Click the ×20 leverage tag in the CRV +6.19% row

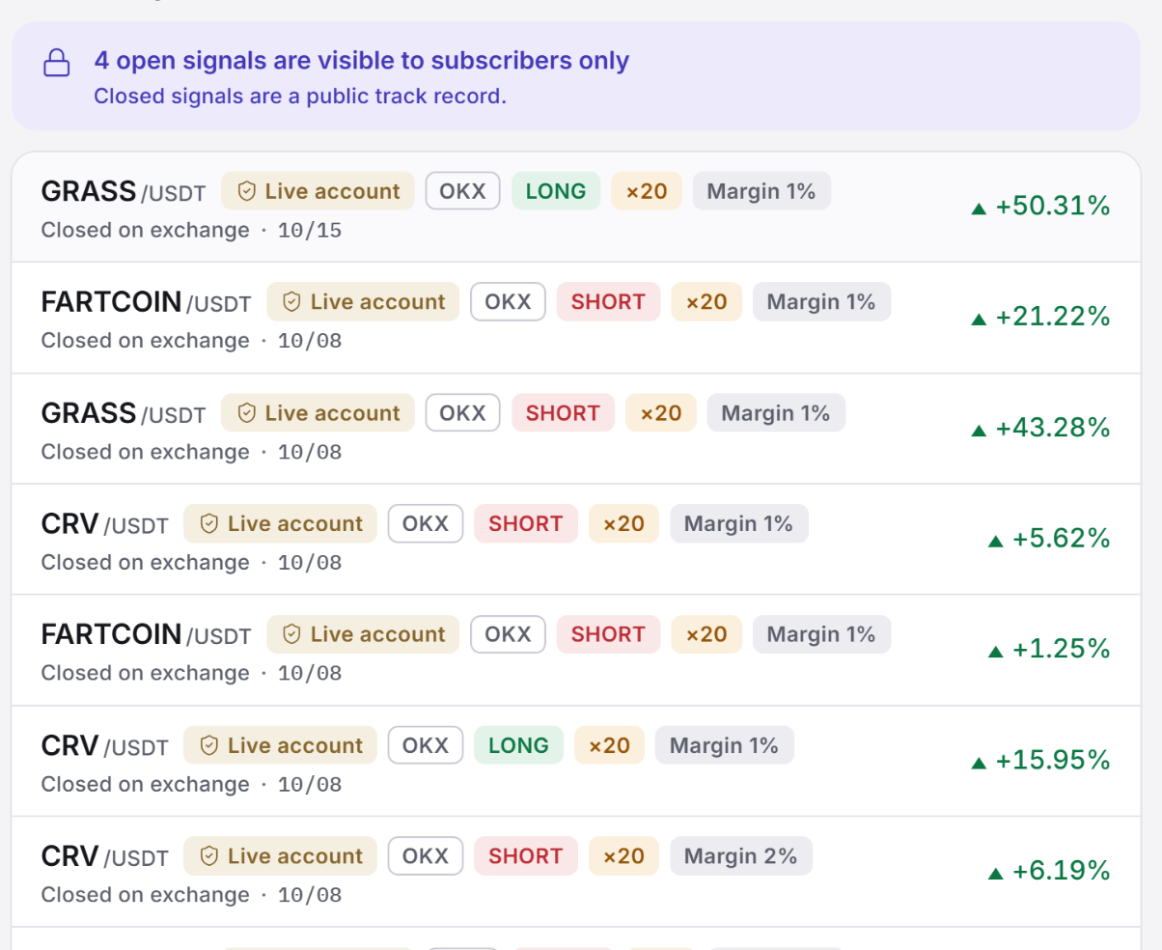(x=623, y=856)
